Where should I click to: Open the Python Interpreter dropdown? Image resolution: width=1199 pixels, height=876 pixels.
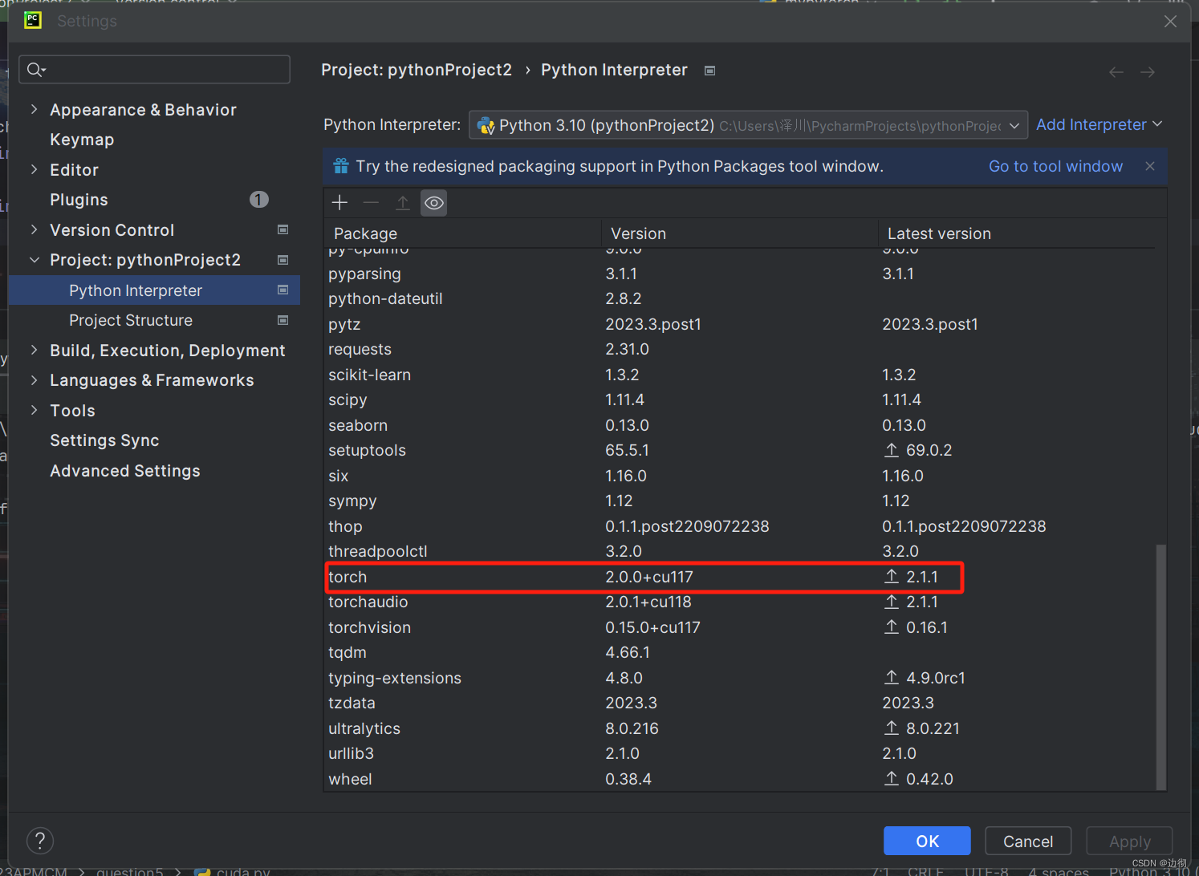tap(748, 125)
